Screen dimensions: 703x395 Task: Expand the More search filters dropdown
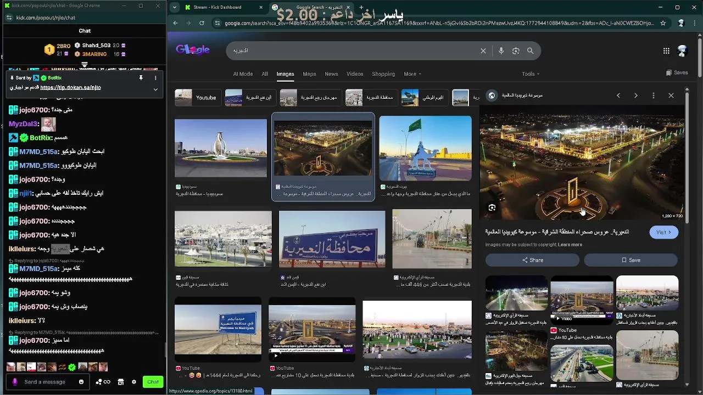(412, 74)
